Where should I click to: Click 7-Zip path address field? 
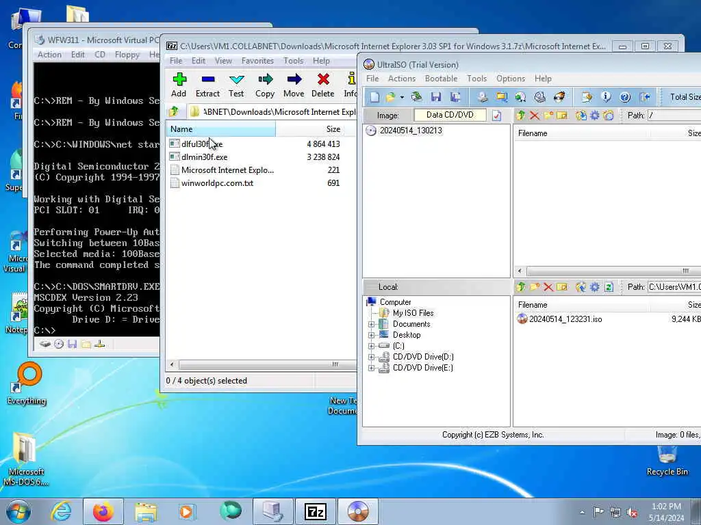274,111
